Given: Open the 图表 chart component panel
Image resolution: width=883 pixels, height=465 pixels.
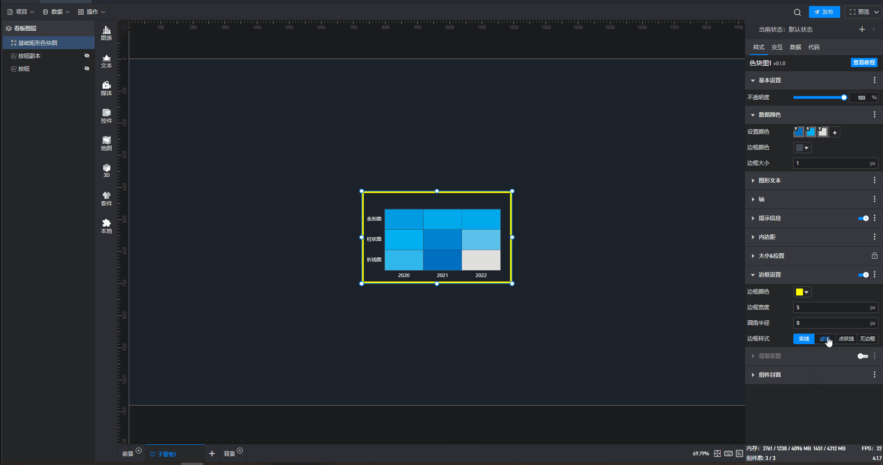Looking at the screenshot, I should point(106,33).
